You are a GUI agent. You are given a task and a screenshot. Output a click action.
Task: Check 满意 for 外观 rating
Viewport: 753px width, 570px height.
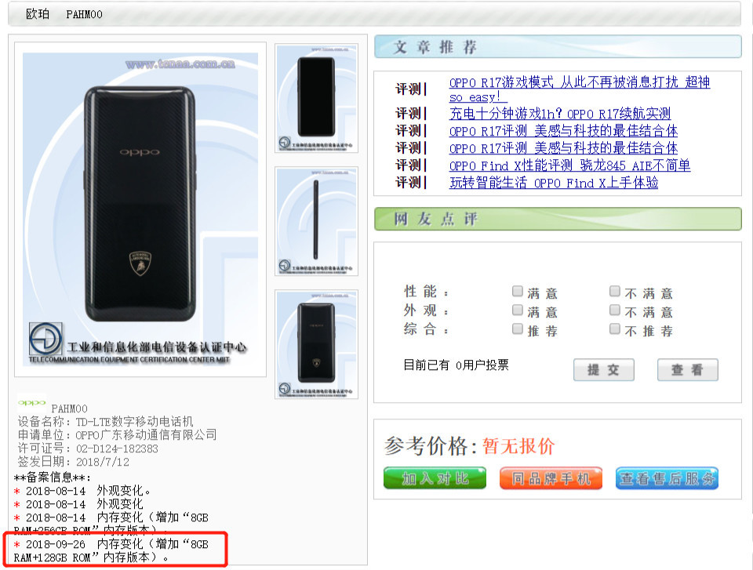point(517,310)
